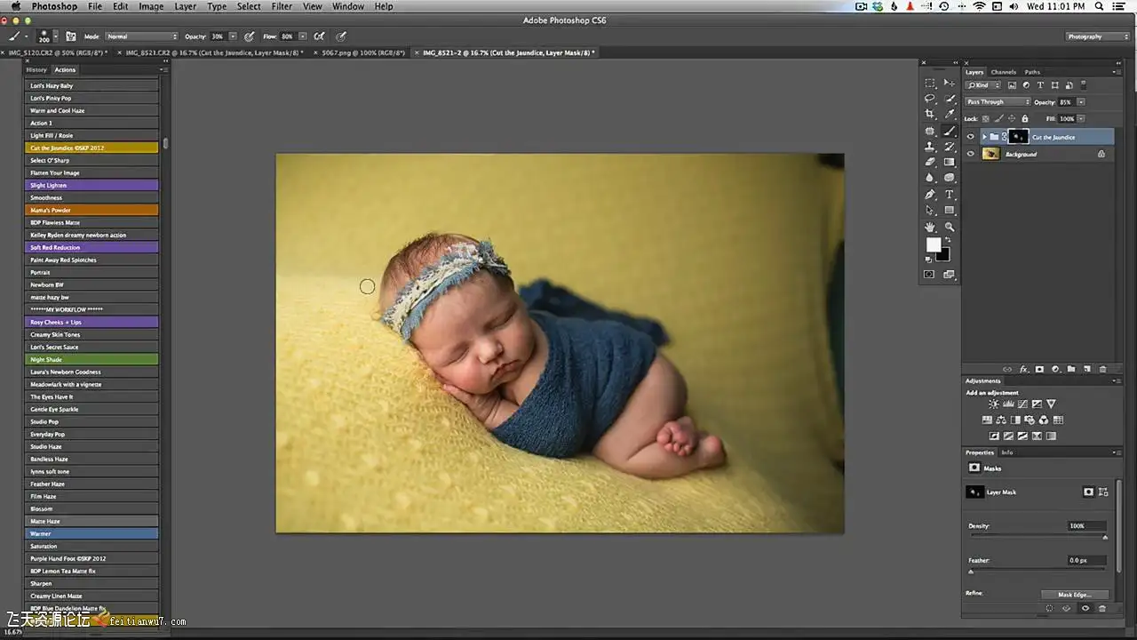Select the Lasso tool
The height and width of the screenshot is (640, 1137).
click(930, 99)
